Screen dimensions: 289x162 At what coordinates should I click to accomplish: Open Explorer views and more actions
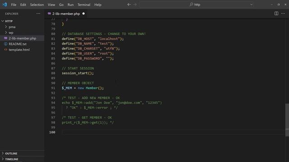point(38,13)
